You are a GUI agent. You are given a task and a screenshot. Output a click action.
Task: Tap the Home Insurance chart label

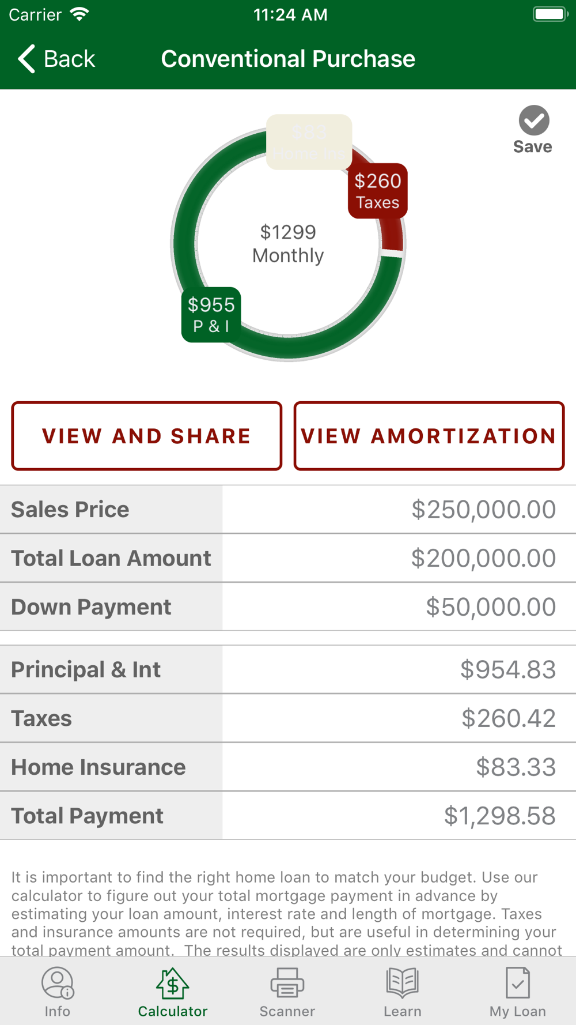[x=309, y=142]
